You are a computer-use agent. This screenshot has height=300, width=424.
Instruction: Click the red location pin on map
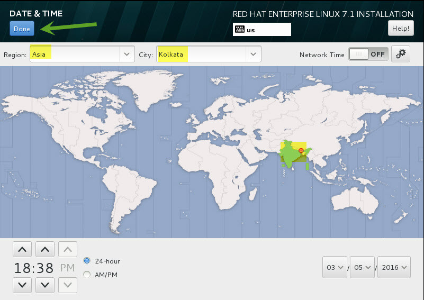301,151
